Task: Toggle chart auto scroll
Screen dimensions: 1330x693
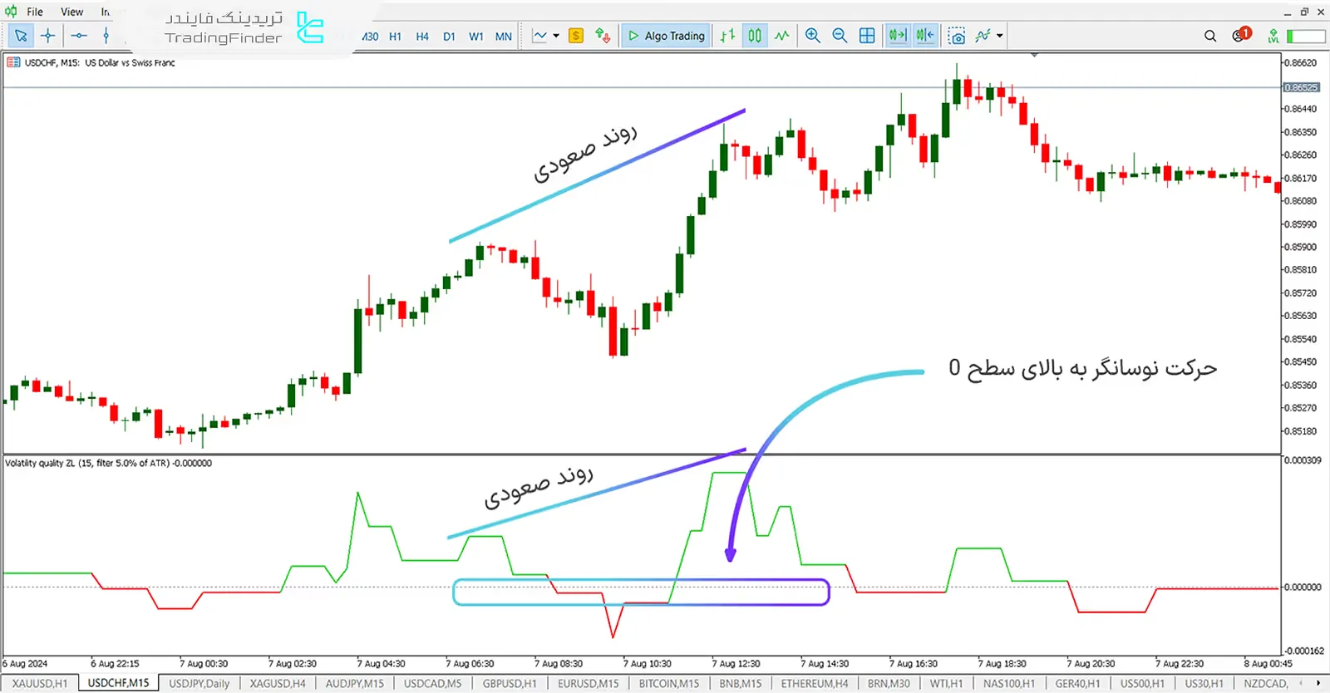Action: pyautogui.click(x=898, y=36)
